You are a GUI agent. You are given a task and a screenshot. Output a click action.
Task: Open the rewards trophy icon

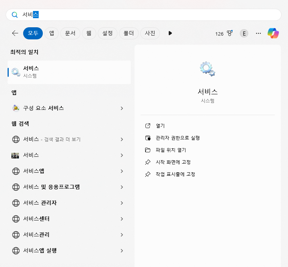click(x=230, y=33)
